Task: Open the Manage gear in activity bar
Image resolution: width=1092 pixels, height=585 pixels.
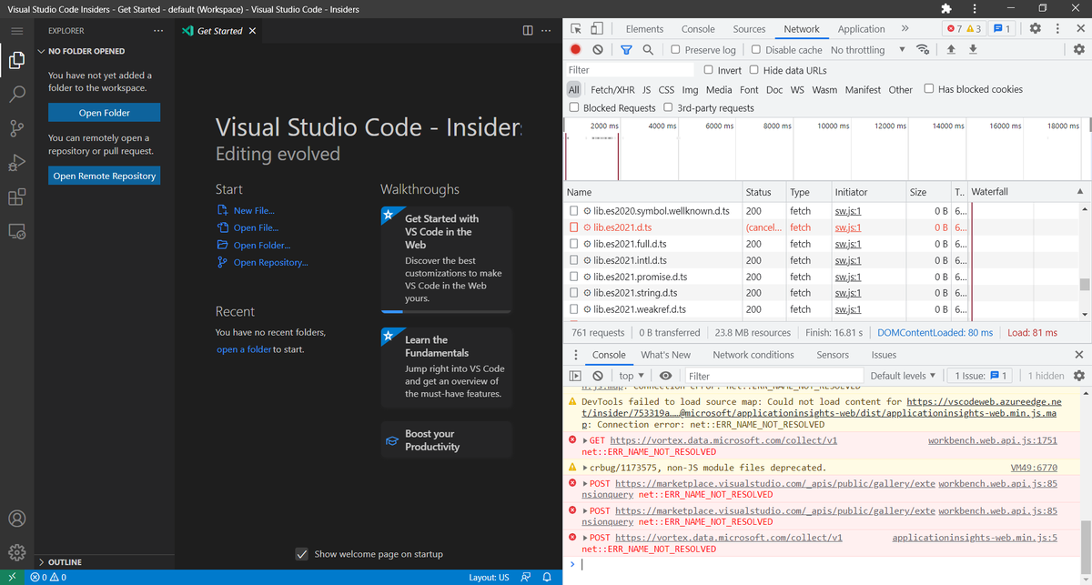Action: (x=17, y=552)
